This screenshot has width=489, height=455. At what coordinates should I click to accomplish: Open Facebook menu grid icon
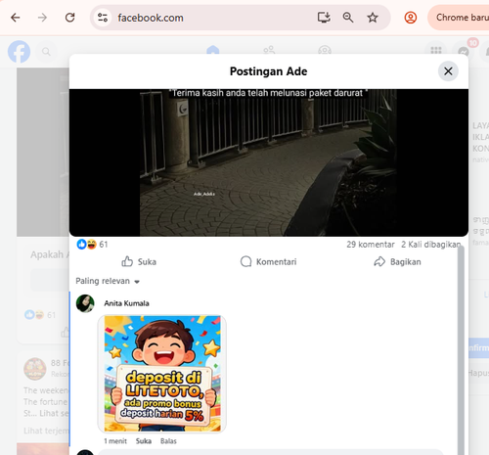436,51
